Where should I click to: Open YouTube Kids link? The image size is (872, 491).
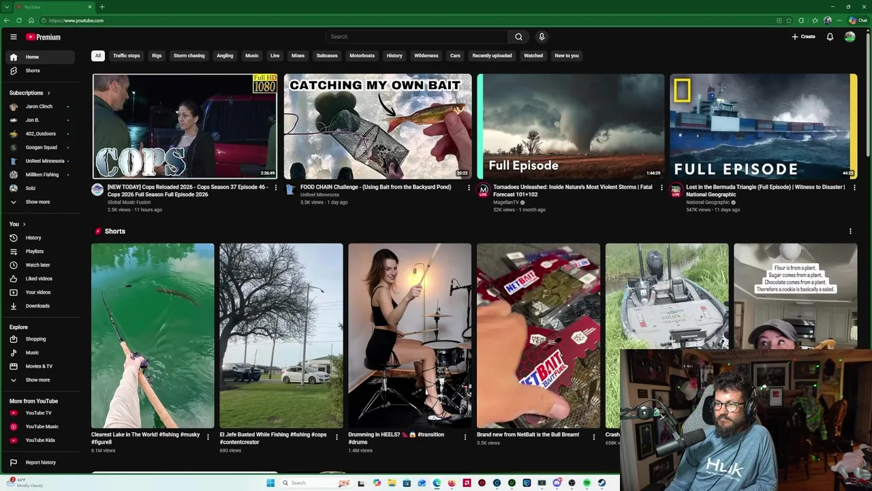click(41, 441)
